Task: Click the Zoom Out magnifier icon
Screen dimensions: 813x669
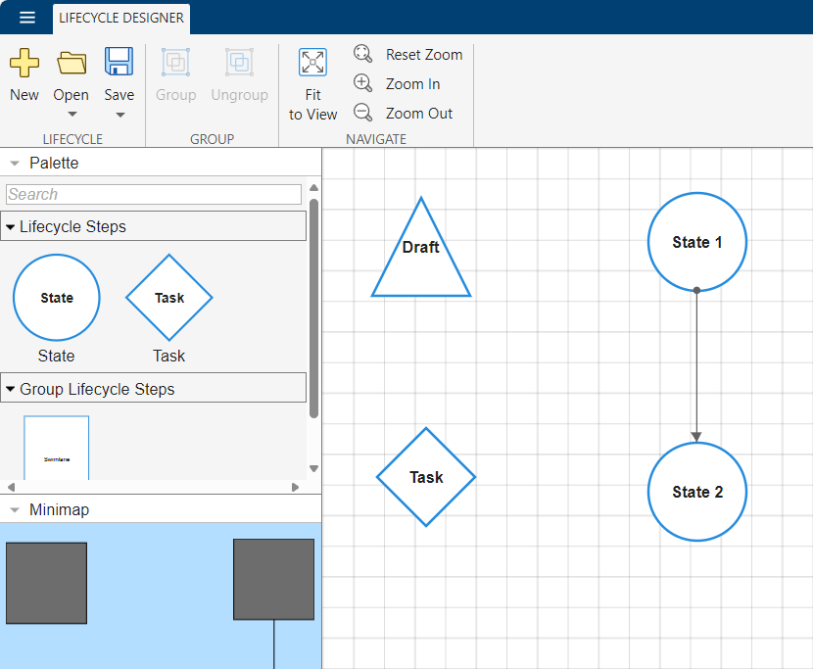Action: coord(363,113)
